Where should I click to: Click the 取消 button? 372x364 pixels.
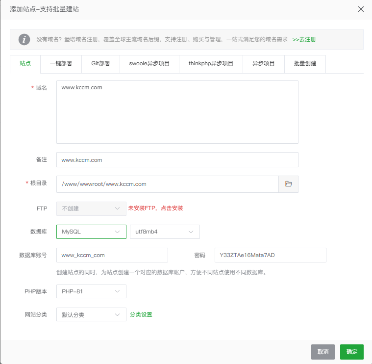[323, 352]
